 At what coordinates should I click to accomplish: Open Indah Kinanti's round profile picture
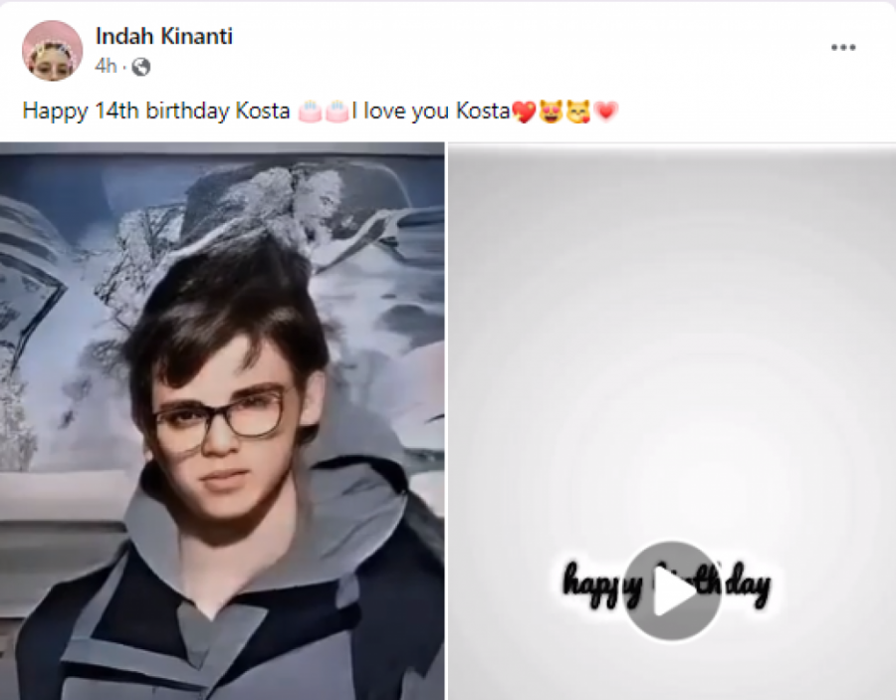[x=52, y=51]
